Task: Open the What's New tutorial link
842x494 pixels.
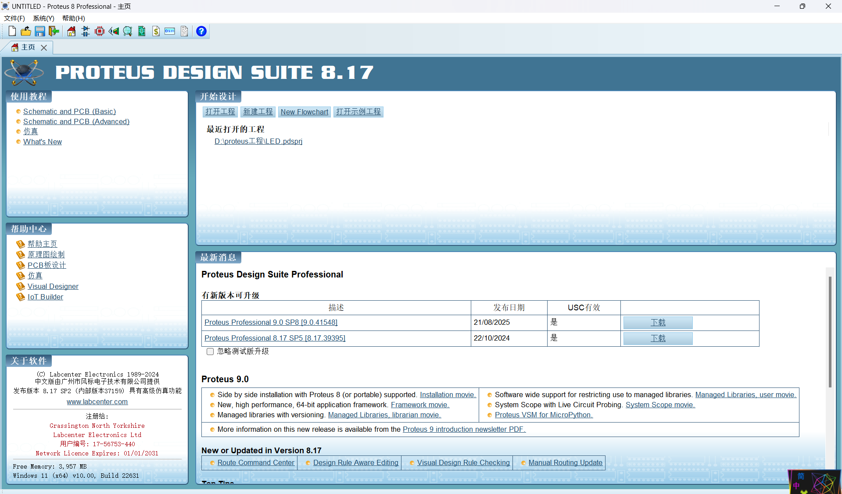Action: pyautogui.click(x=43, y=142)
